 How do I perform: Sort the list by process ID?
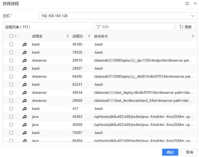[89, 36]
